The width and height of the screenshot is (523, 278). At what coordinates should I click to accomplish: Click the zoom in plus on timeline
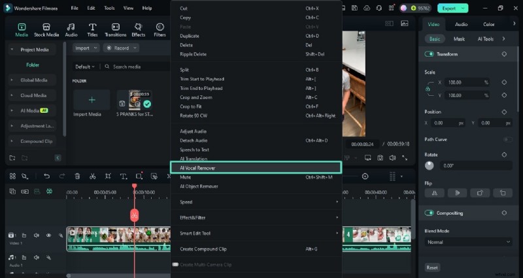365,176
